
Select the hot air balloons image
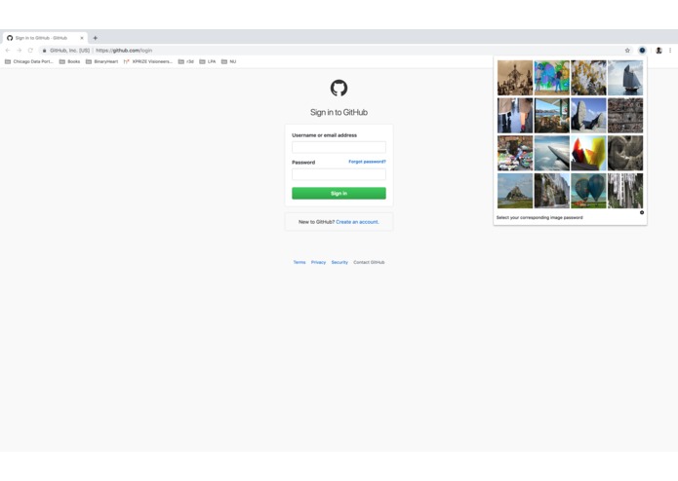588,191
